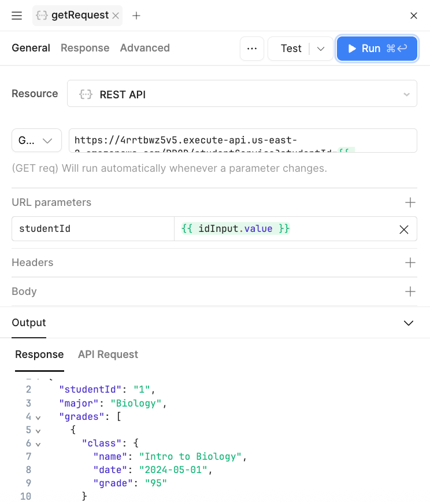Open the Advanced tab
The image size is (430, 502).
click(144, 48)
